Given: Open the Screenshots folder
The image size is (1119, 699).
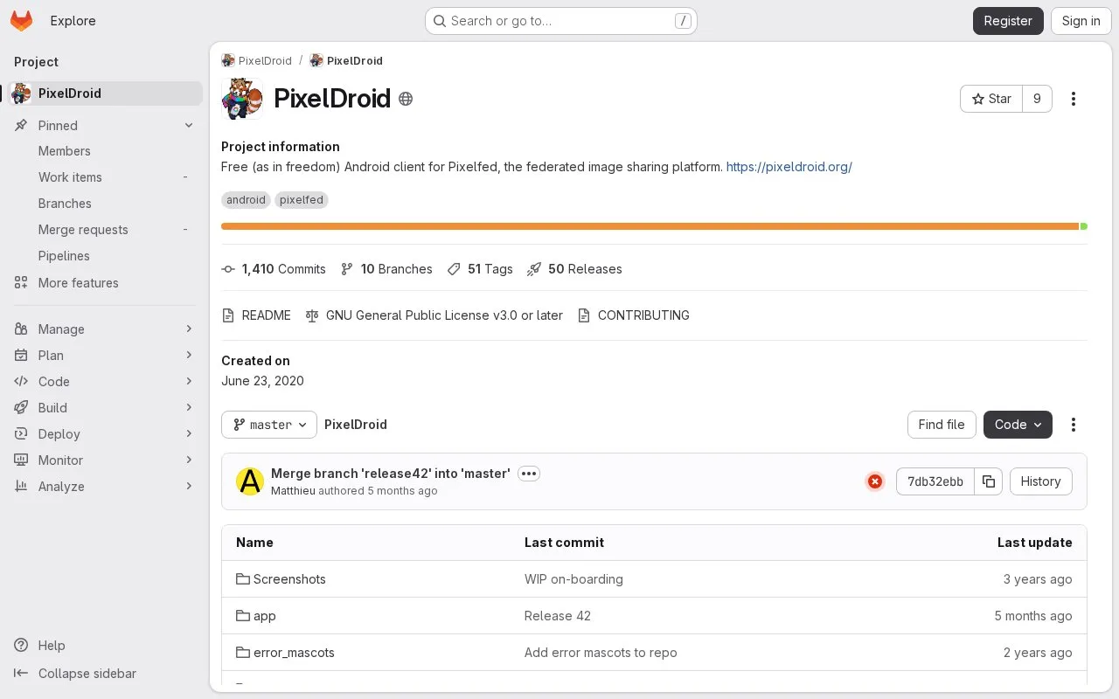Looking at the screenshot, I should (x=289, y=579).
